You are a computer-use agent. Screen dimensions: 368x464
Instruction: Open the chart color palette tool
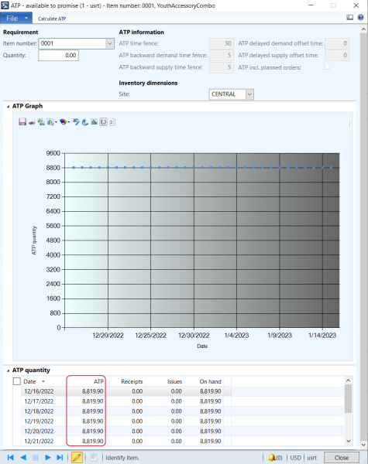coord(63,122)
